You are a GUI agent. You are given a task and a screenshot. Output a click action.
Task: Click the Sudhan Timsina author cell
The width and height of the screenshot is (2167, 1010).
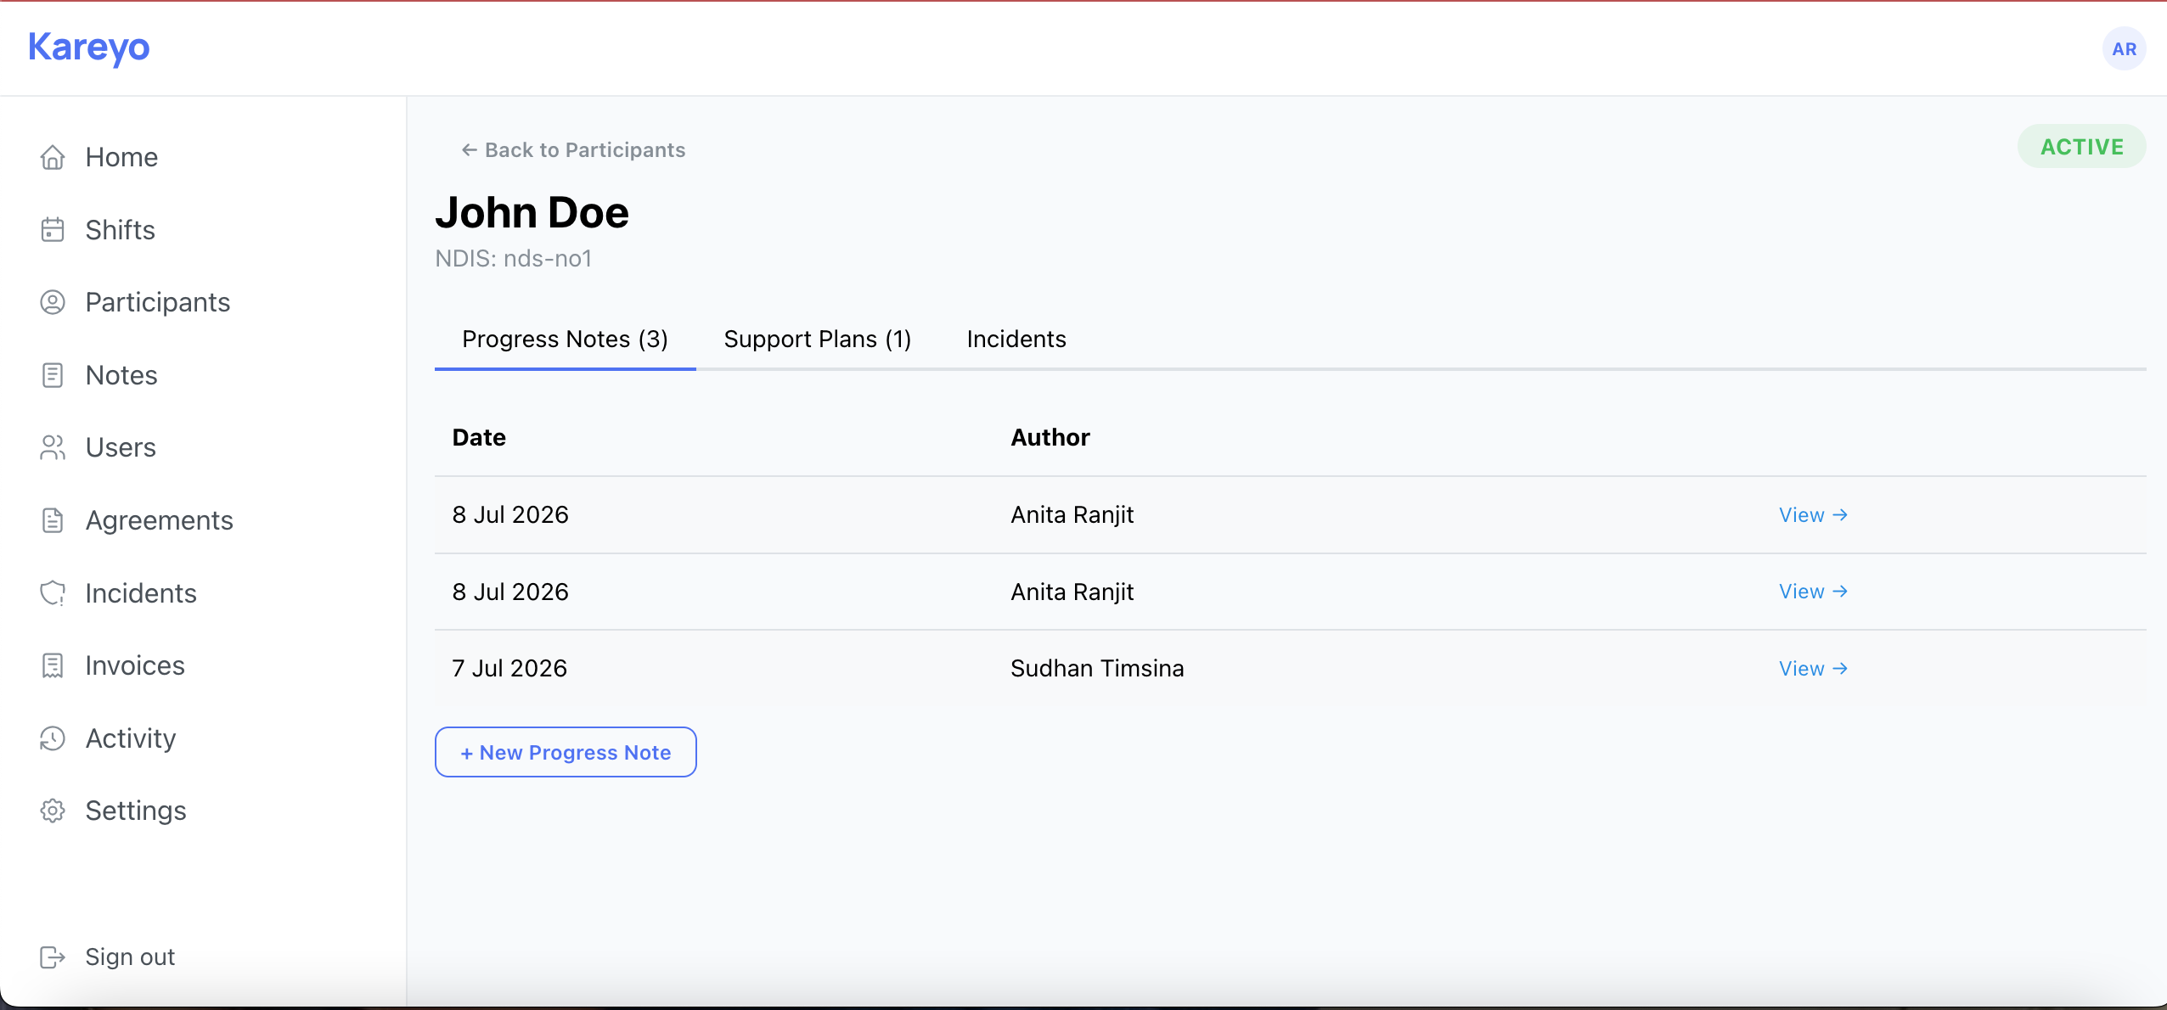coord(1097,669)
